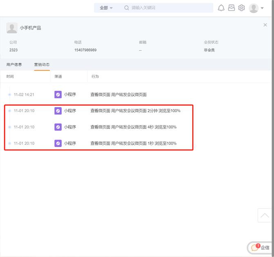Click the 时间 column header
274x257 pixels.
pyautogui.click(x=10, y=77)
